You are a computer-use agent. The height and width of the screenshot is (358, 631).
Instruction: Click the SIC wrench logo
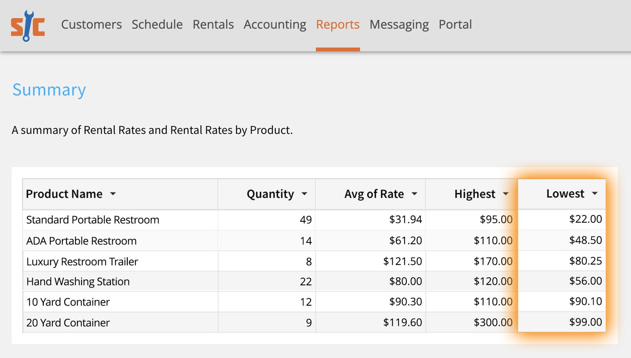point(28,26)
